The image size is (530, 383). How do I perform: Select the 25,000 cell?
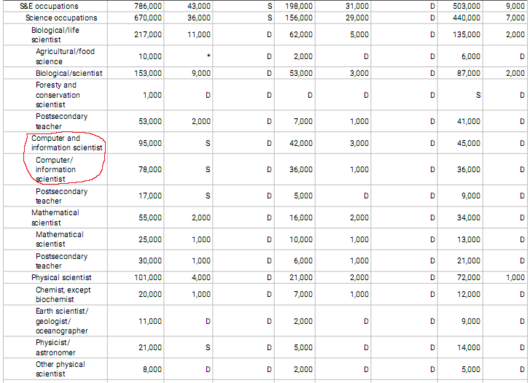click(150, 239)
